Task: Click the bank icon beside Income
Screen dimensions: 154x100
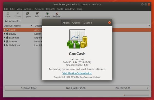Action: click(x=7, y=41)
